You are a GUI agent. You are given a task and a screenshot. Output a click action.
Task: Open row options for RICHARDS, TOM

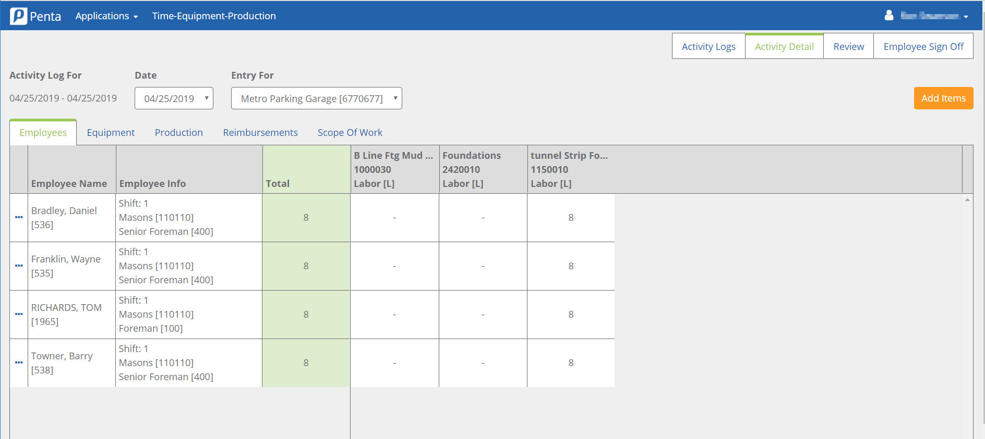coord(19,314)
